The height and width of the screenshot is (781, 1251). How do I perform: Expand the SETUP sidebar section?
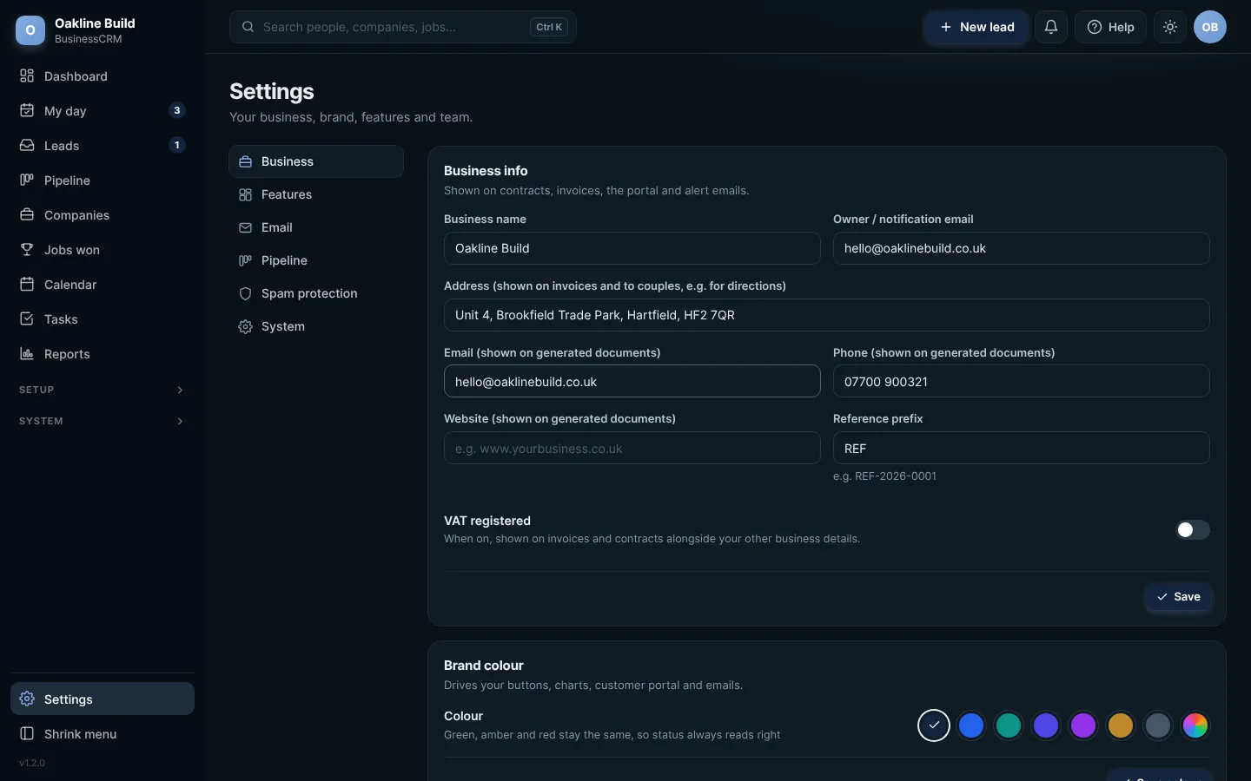click(103, 390)
